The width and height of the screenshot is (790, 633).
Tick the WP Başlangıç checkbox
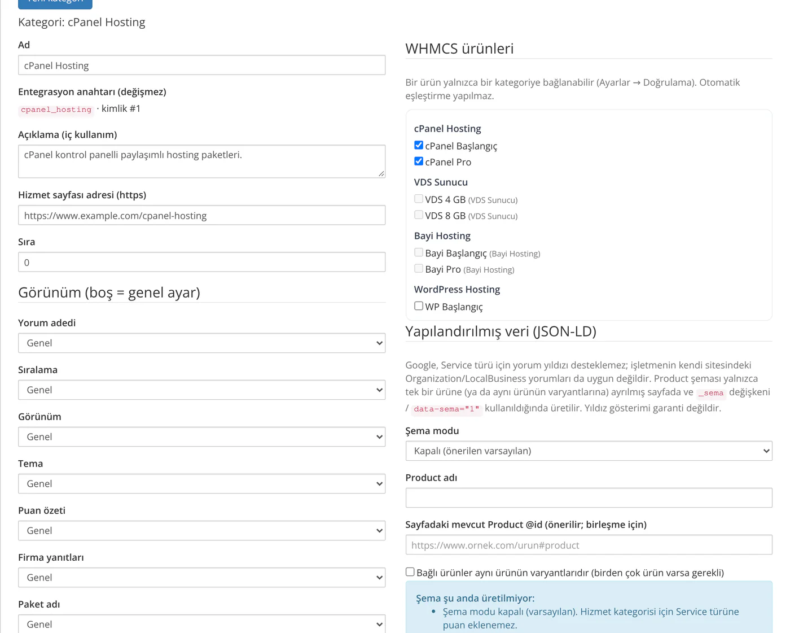point(419,306)
